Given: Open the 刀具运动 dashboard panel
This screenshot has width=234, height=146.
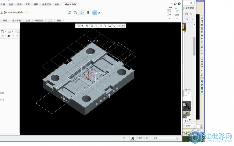Looking at the screenshot, I should click(x=39, y=20).
